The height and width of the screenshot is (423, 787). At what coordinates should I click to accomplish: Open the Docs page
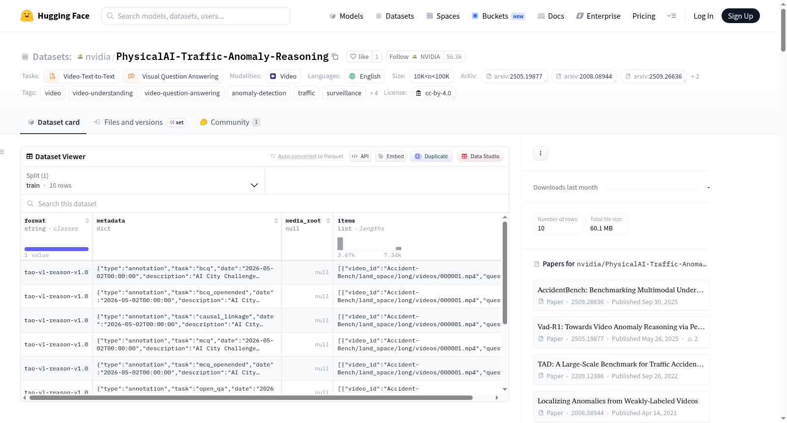(x=550, y=16)
